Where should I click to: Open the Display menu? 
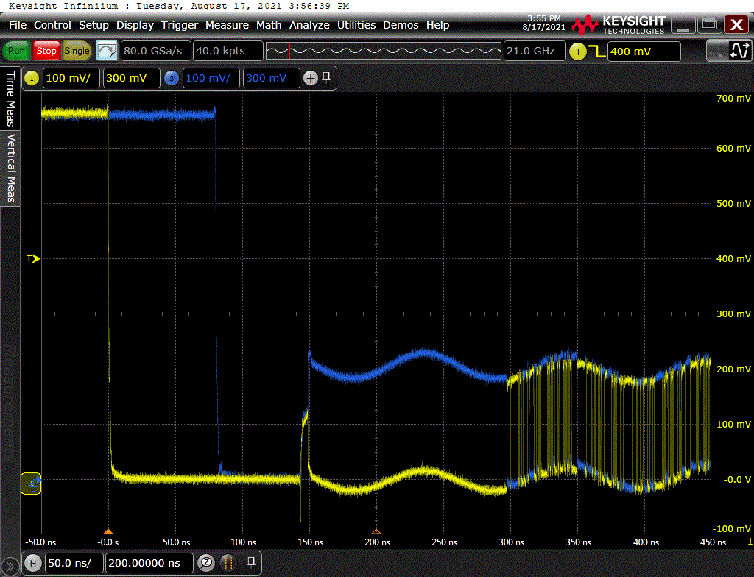(135, 25)
